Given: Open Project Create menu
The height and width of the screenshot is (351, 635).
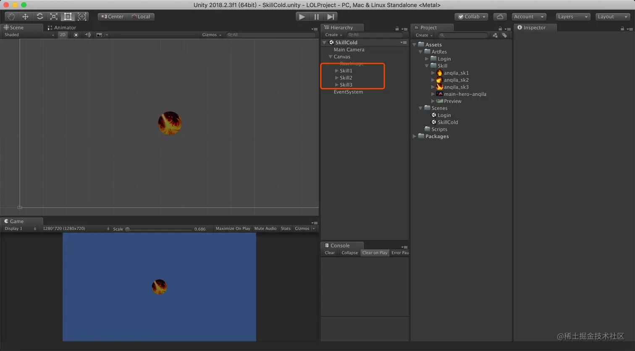Looking at the screenshot, I should tap(424, 35).
